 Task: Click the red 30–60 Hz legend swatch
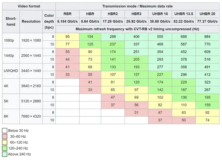(x=5, y=136)
